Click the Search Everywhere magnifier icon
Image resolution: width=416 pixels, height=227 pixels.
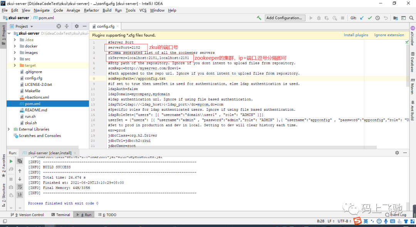(x=411, y=18)
